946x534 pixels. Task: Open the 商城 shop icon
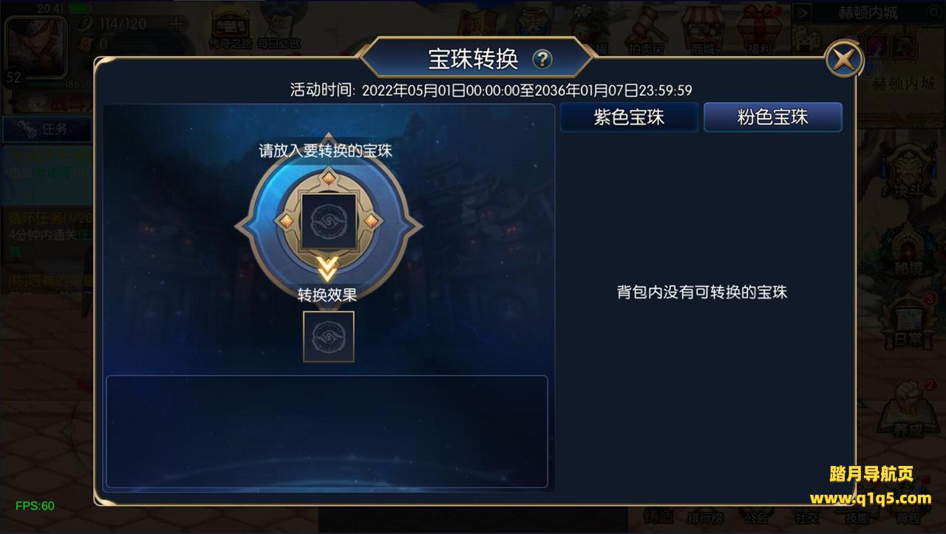703,28
